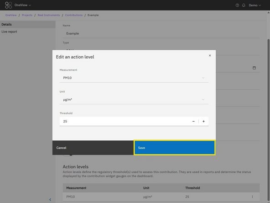Click the Name field containing Example
The width and height of the screenshot is (270, 203).
pyautogui.click(x=161, y=33)
